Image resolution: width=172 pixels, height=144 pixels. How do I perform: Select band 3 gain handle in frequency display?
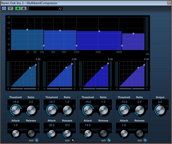point(99,31)
